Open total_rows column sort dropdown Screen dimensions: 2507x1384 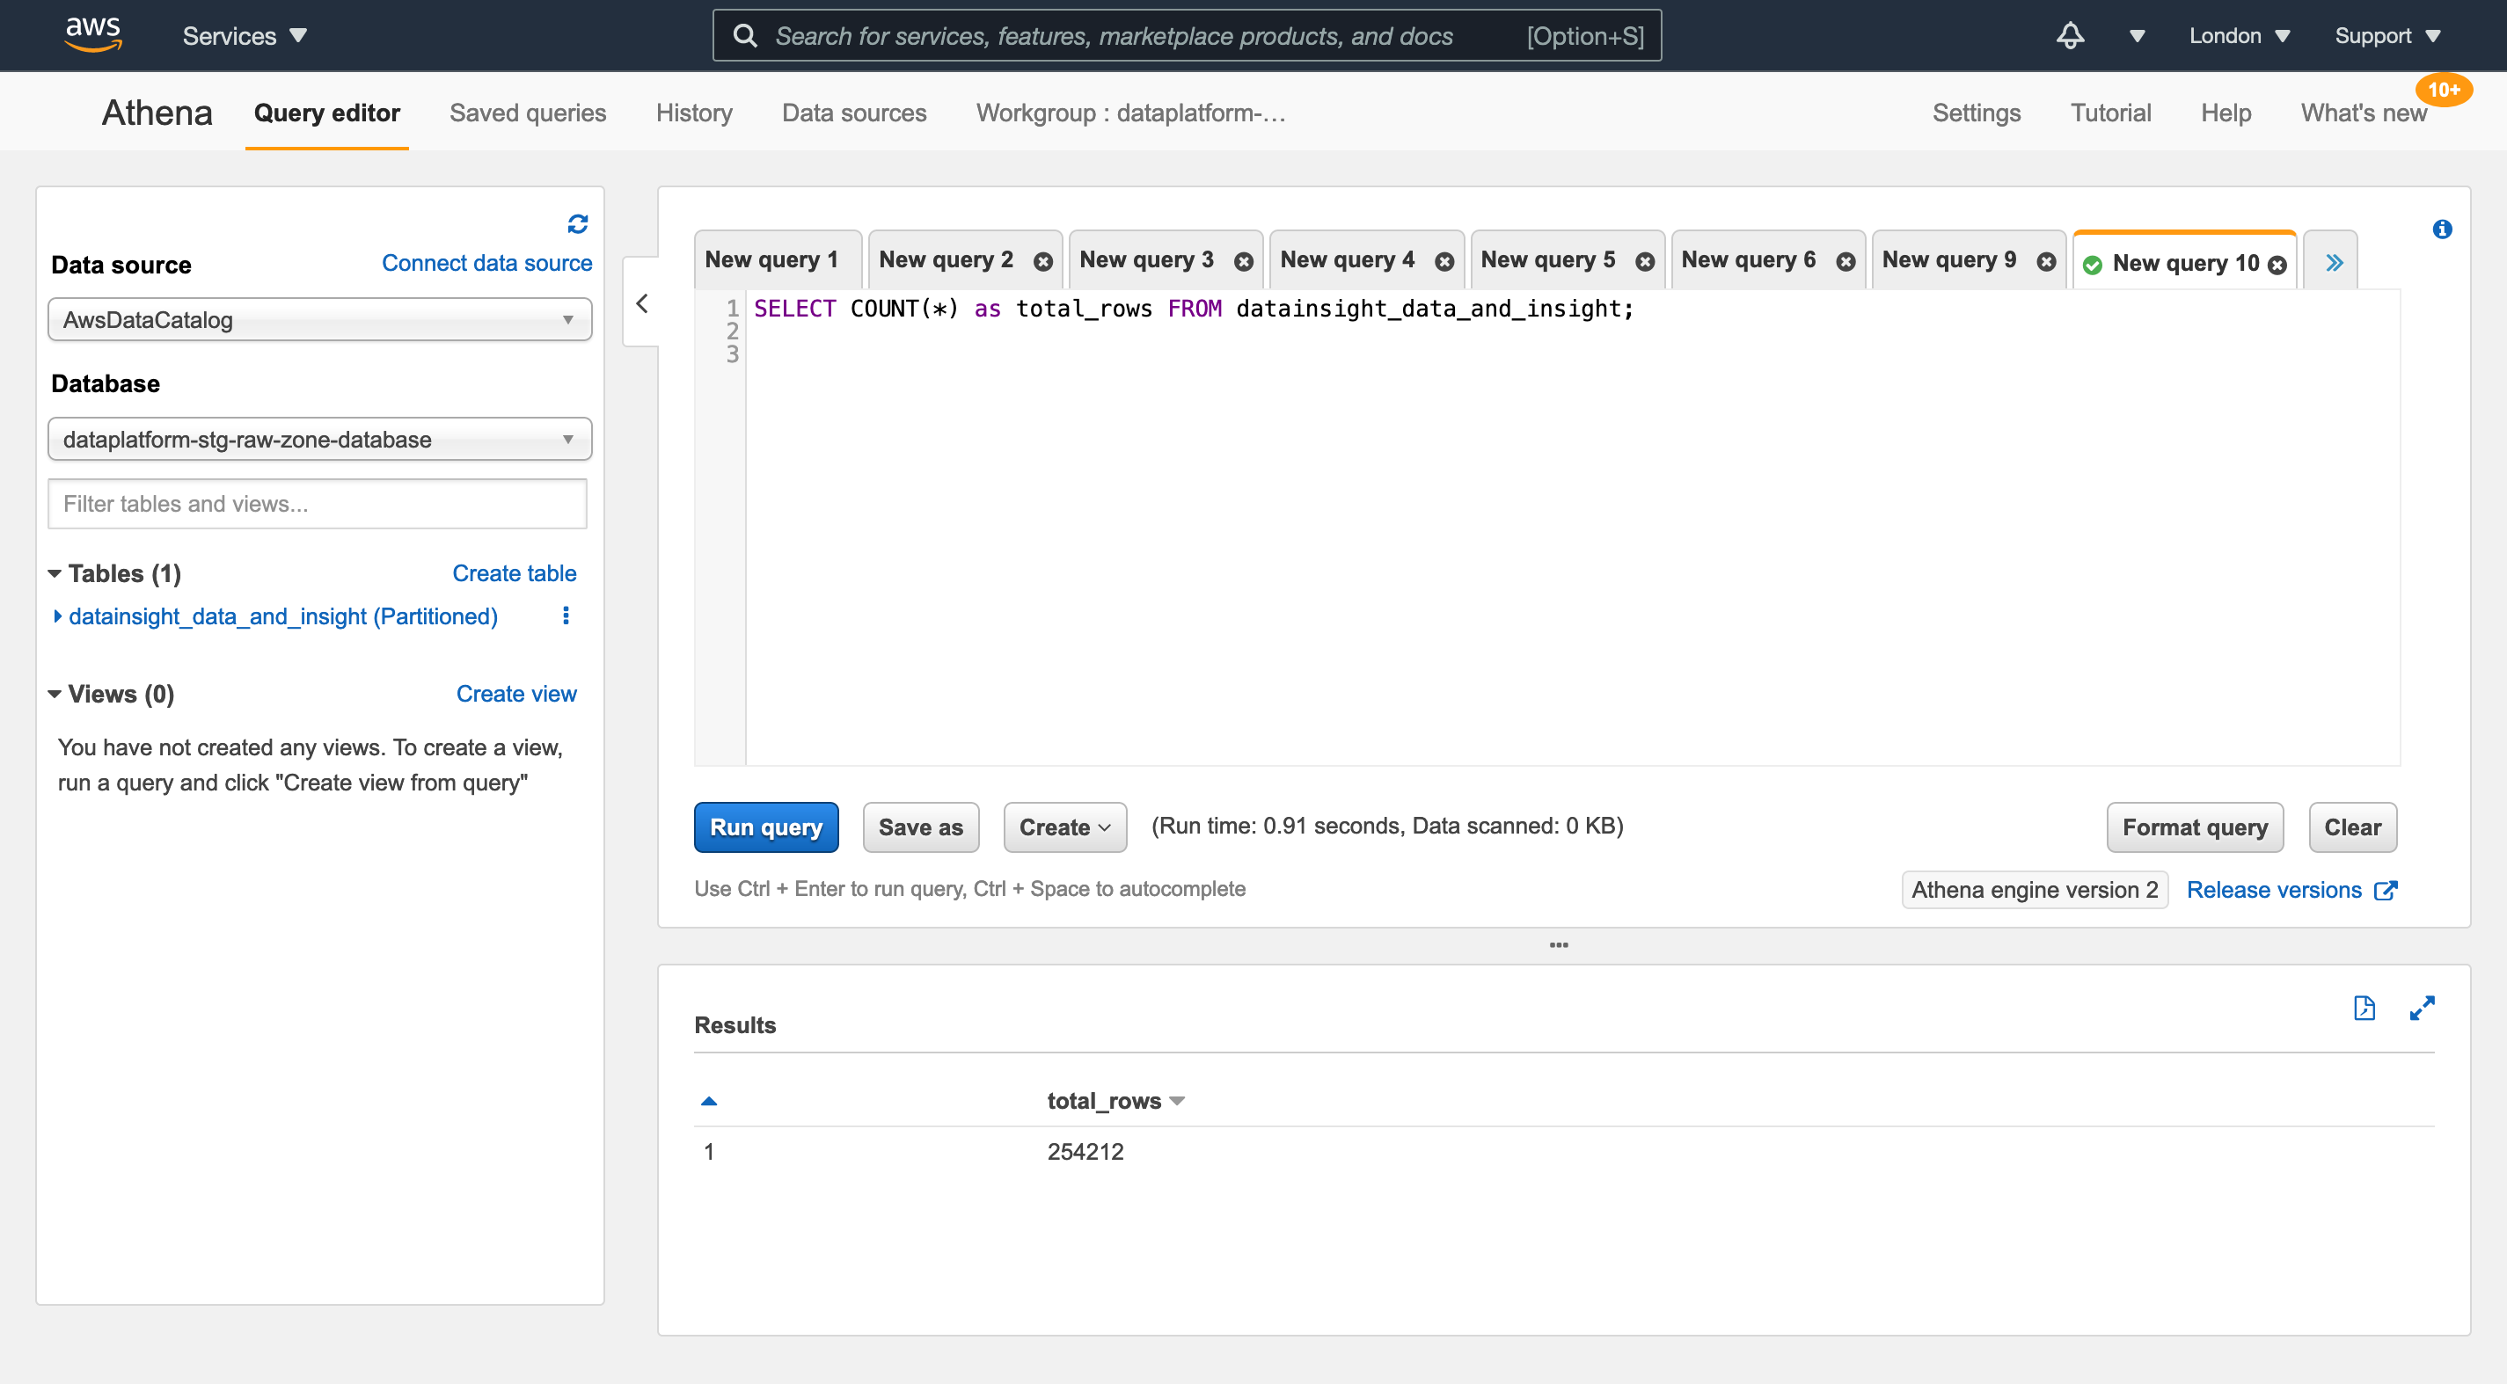tap(1177, 1101)
